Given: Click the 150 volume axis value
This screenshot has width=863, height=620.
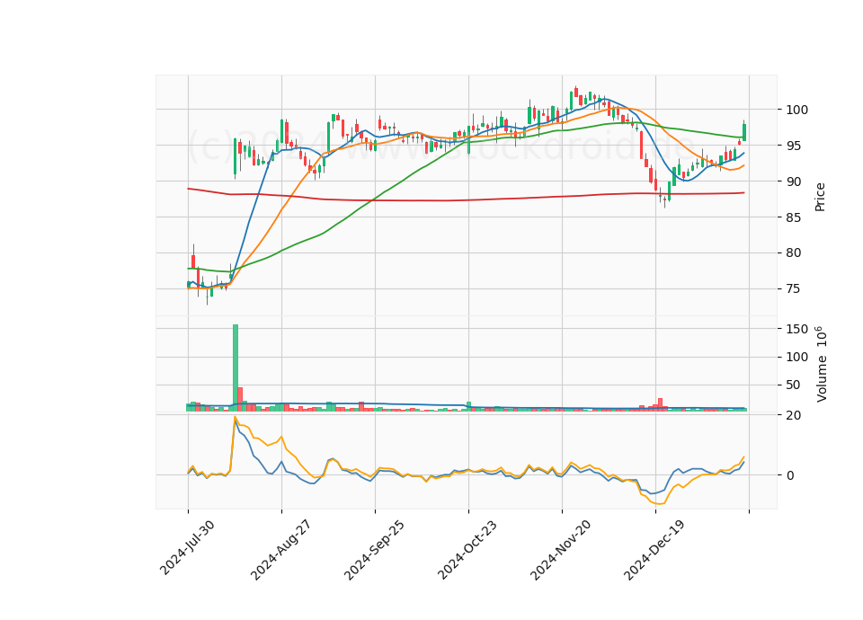Looking at the screenshot, I should (797, 329).
